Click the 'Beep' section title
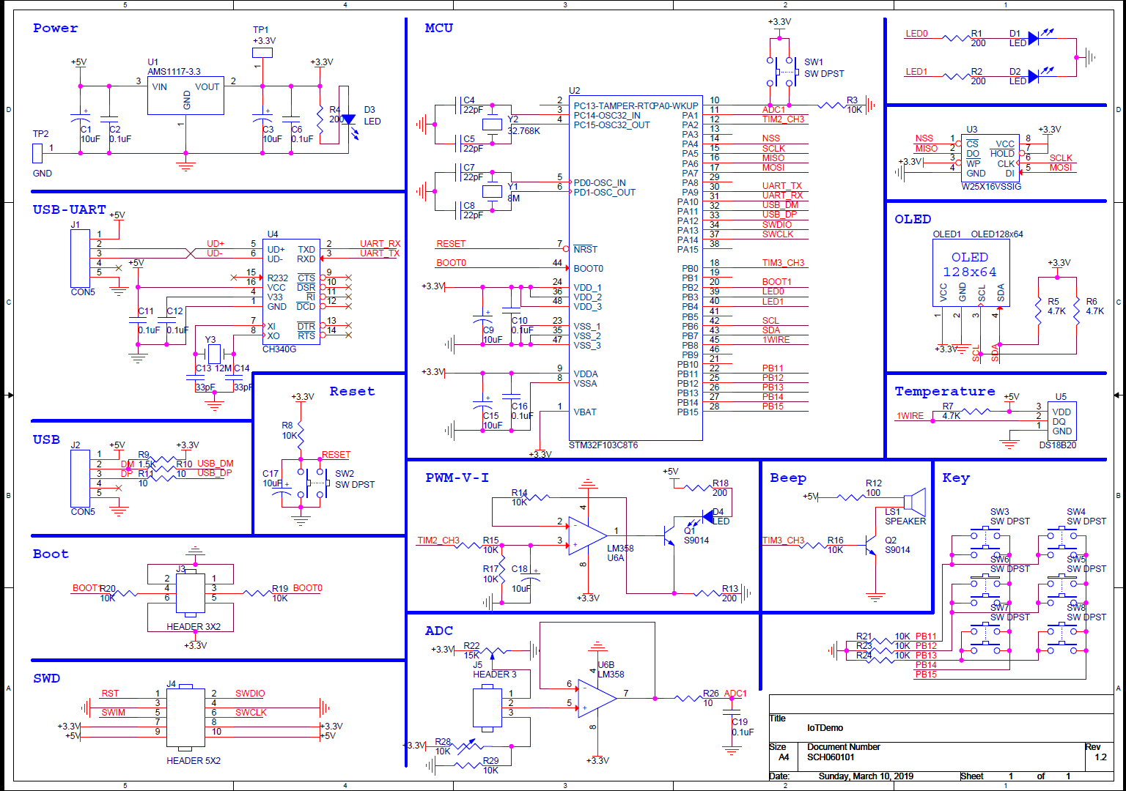The image size is (1126, 791). click(x=788, y=478)
